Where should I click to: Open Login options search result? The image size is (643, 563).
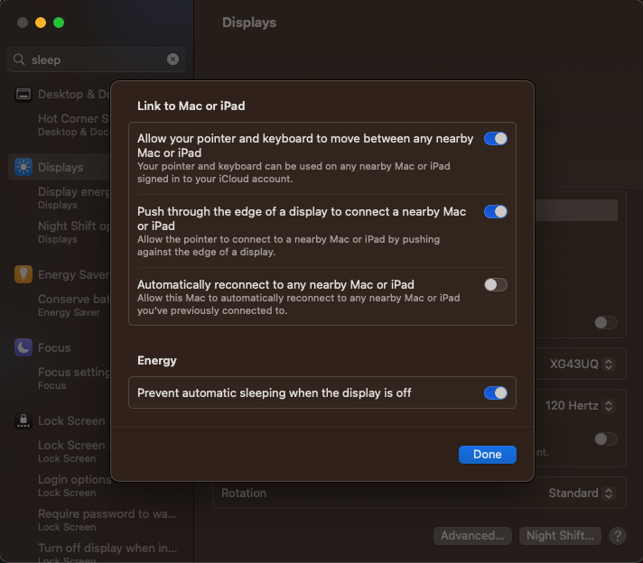coord(74,485)
